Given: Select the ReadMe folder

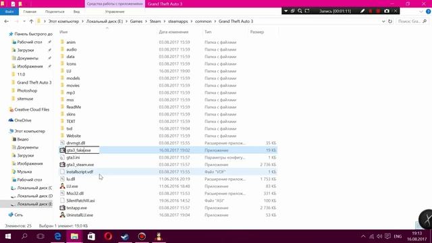Looking at the screenshot, I should point(74,107).
